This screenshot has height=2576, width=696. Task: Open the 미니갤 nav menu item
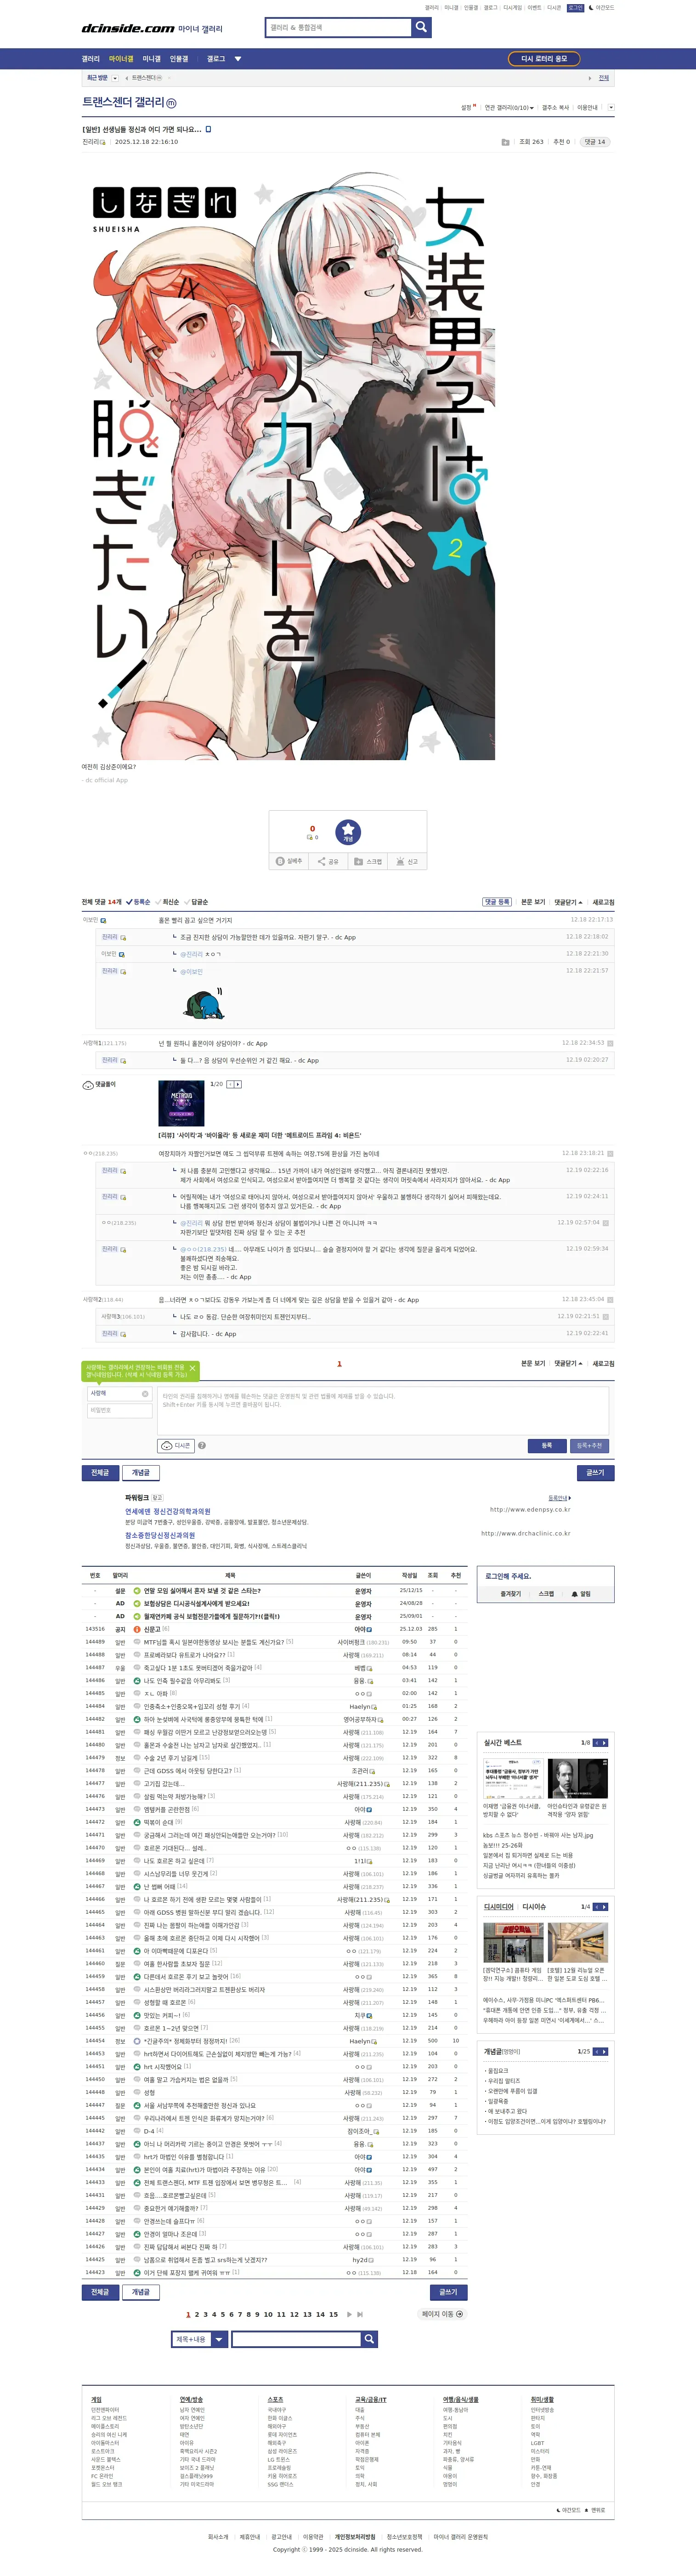coord(151,59)
